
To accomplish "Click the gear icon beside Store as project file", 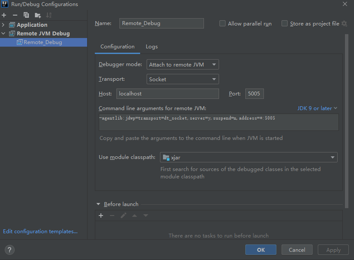I will click(344, 24).
